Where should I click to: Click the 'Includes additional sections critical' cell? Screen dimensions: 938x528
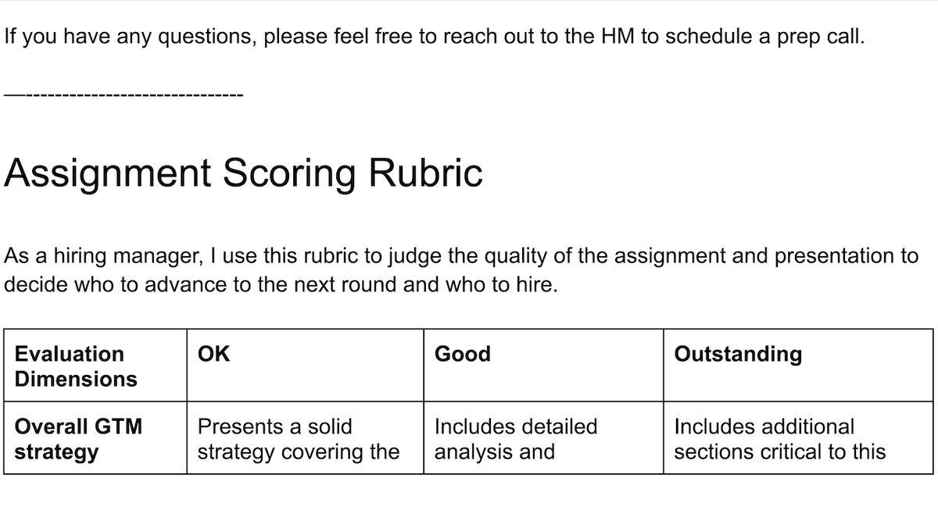[798, 437]
